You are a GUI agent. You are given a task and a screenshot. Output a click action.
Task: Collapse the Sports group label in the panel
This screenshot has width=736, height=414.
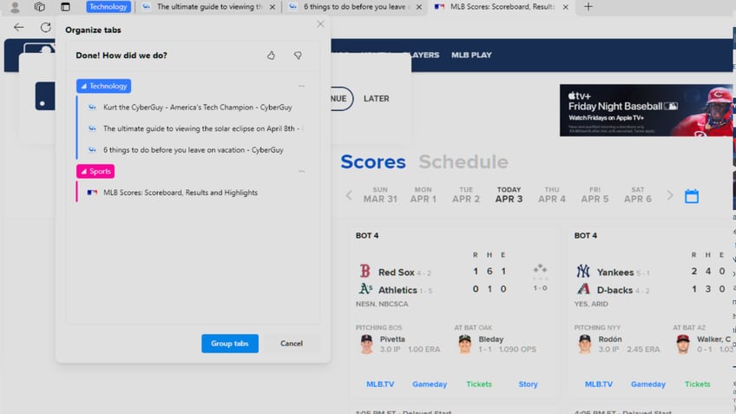(95, 171)
